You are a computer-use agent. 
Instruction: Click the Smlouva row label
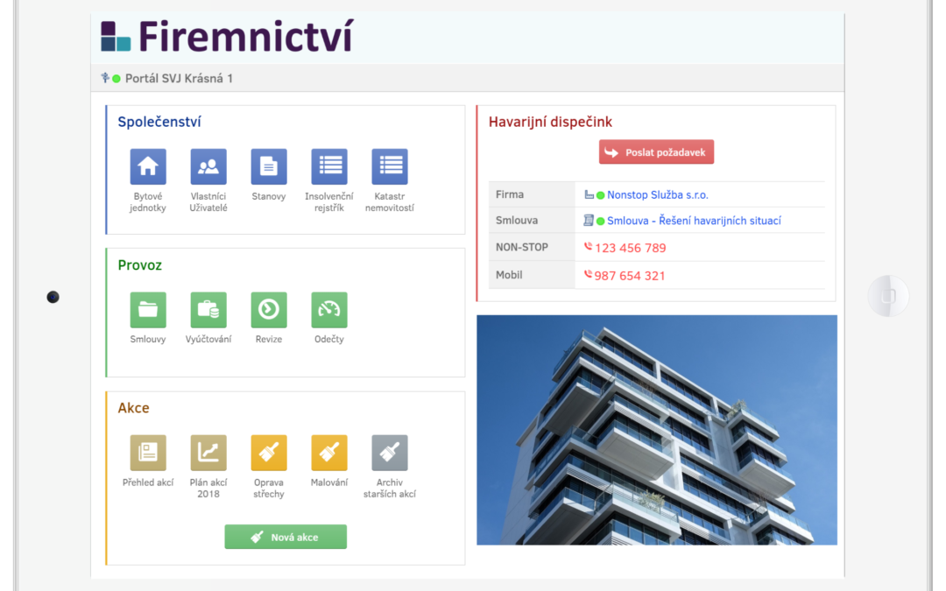pyautogui.click(x=517, y=221)
